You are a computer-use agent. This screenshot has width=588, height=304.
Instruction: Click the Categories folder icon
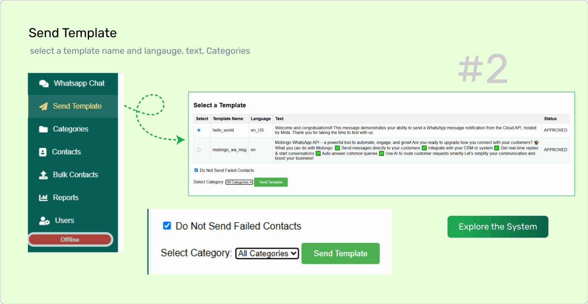click(x=43, y=129)
